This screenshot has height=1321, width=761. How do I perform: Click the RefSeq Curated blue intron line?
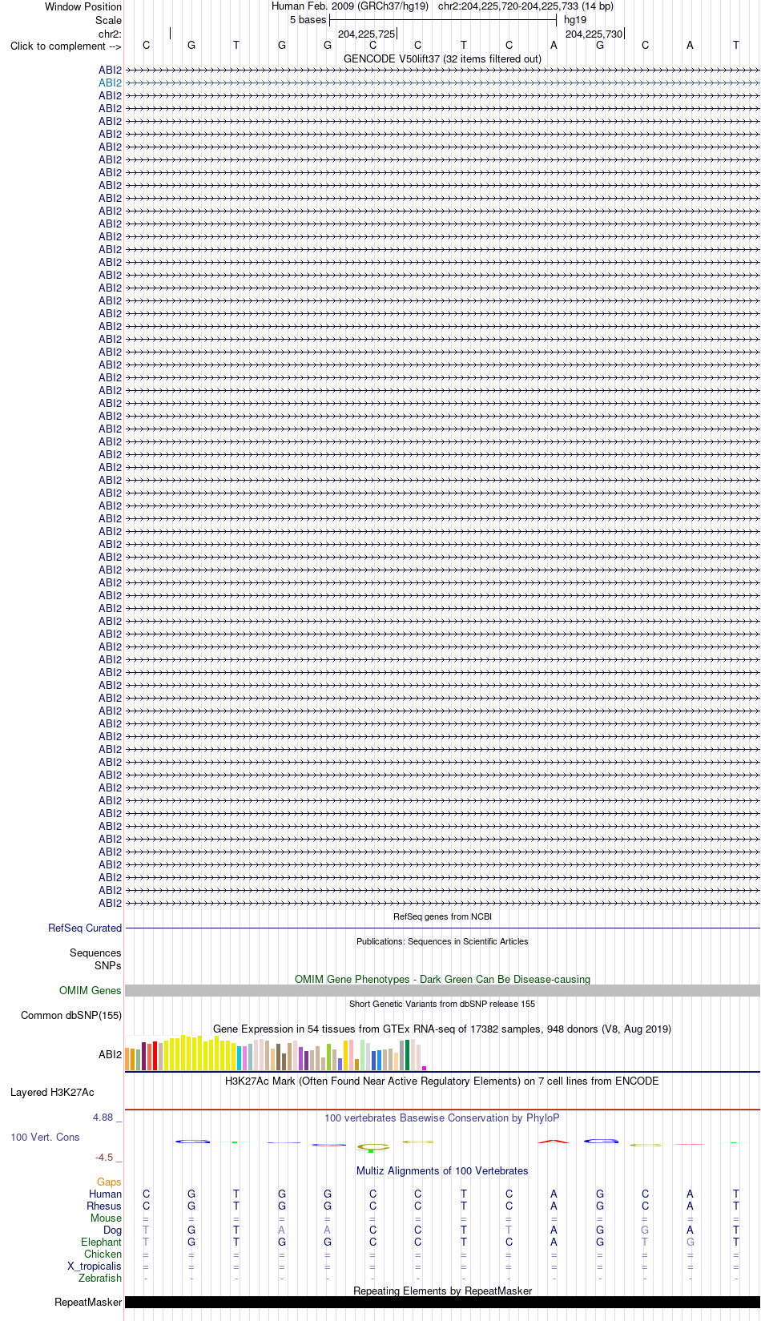(442, 928)
